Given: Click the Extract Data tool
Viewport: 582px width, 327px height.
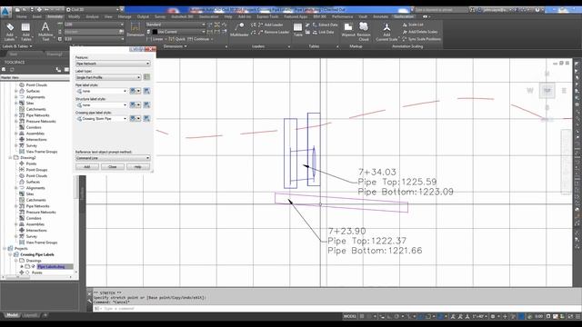Looking at the screenshot, I should pos(325,25).
